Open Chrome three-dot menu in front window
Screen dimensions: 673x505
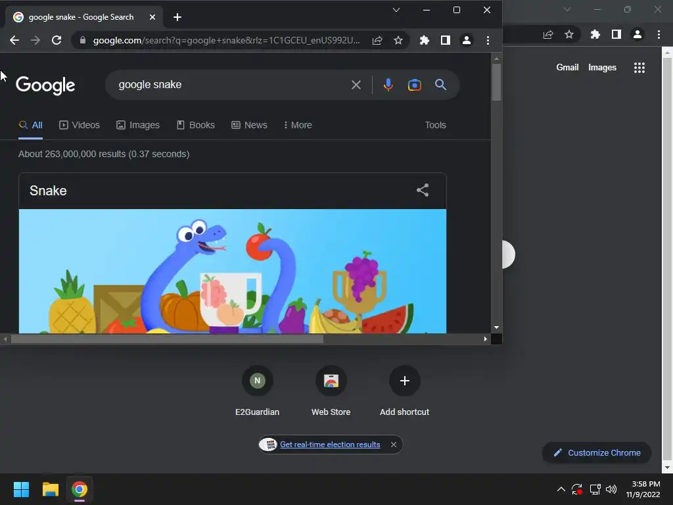click(488, 40)
